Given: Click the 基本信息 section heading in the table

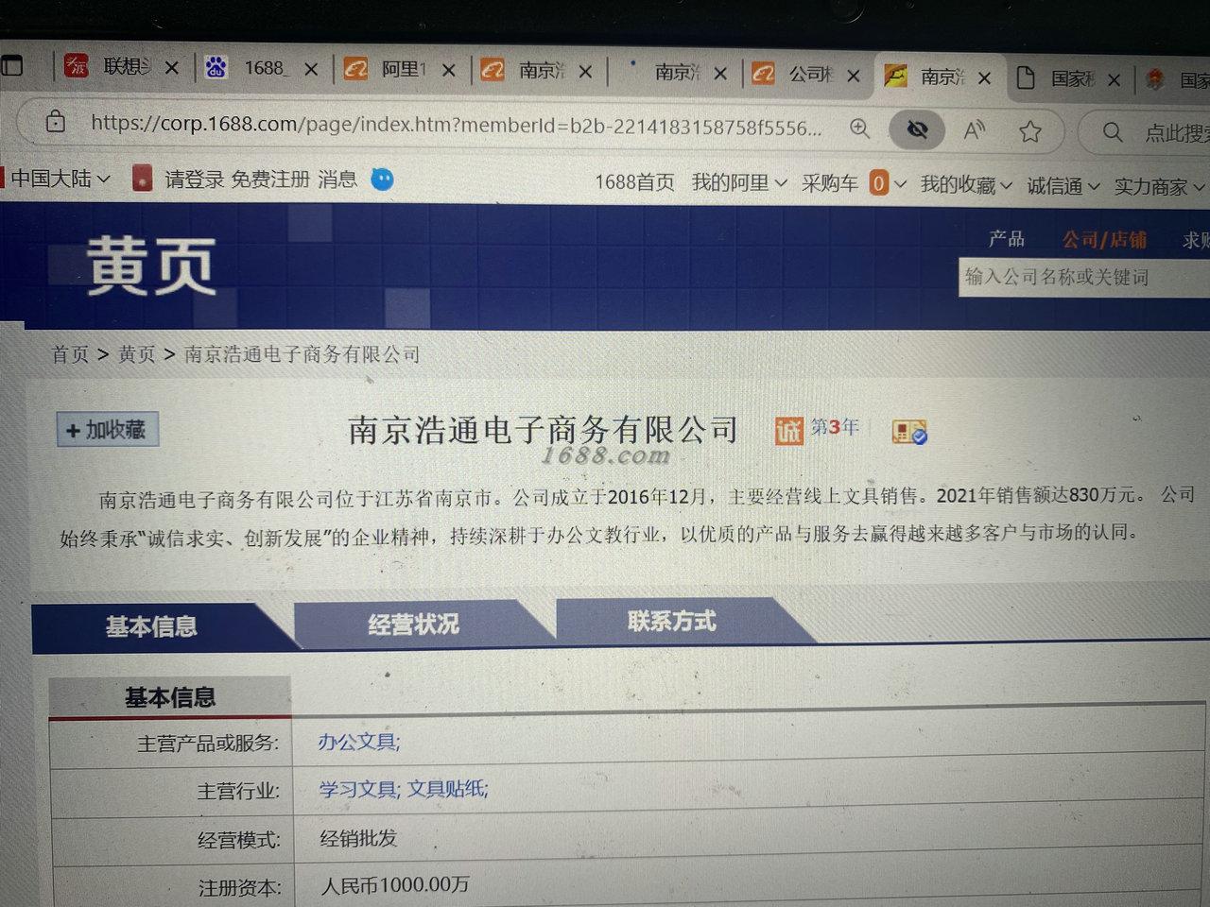Looking at the screenshot, I should [170, 698].
